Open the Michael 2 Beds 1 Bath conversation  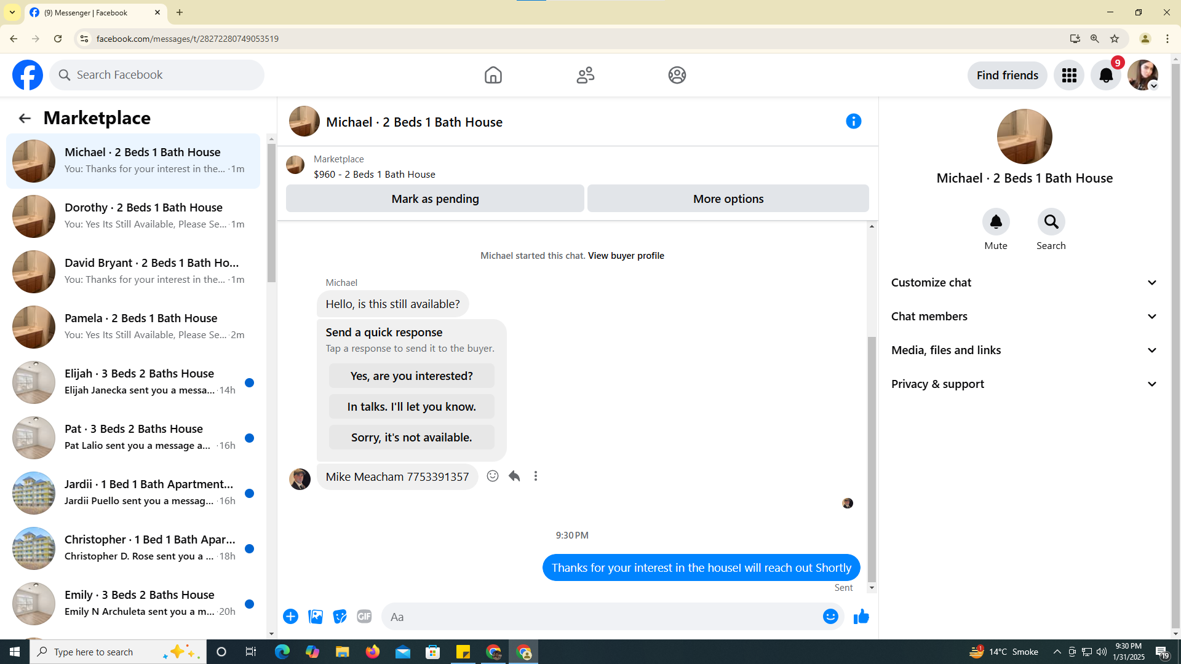(x=133, y=161)
